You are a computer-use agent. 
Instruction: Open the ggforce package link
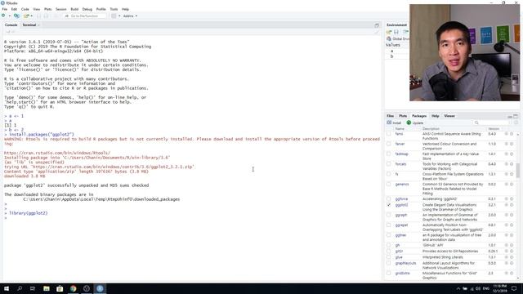pyautogui.click(x=401, y=199)
